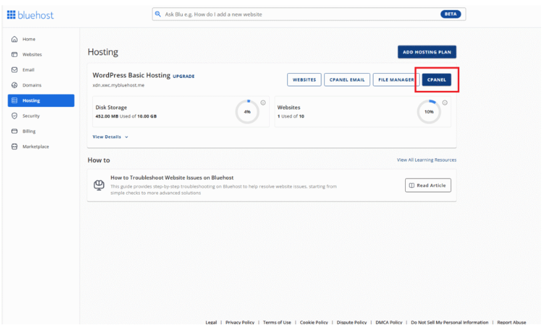Click the bluehost wordmark
543x327 pixels.
pyautogui.click(x=36, y=15)
